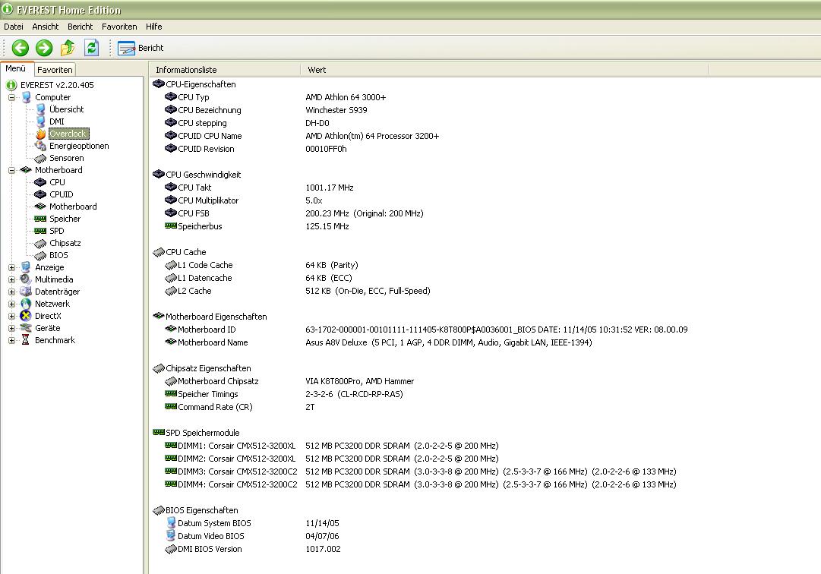Click the Multimedia speaker icon
The image size is (821, 574).
(26, 279)
